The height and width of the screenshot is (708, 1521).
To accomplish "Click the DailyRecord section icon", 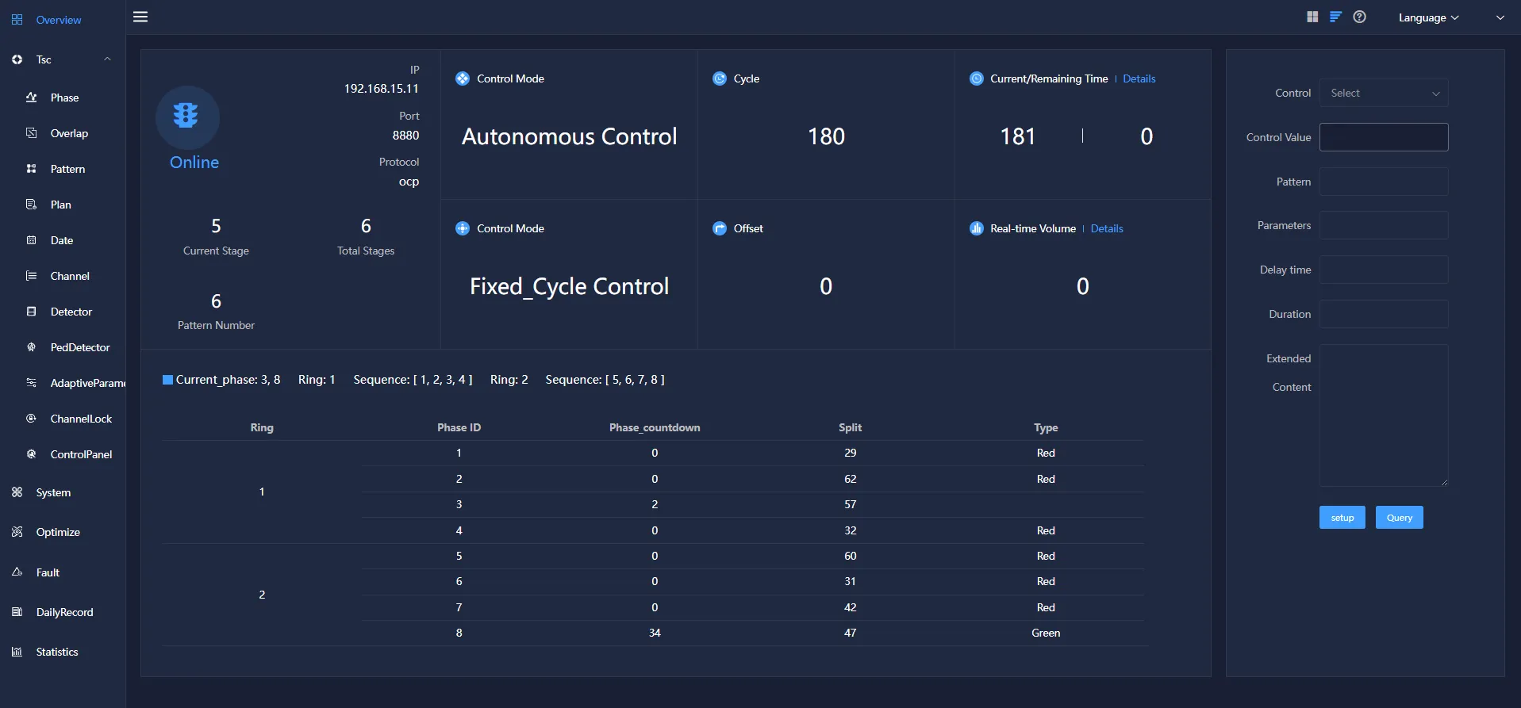I will coord(17,612).
